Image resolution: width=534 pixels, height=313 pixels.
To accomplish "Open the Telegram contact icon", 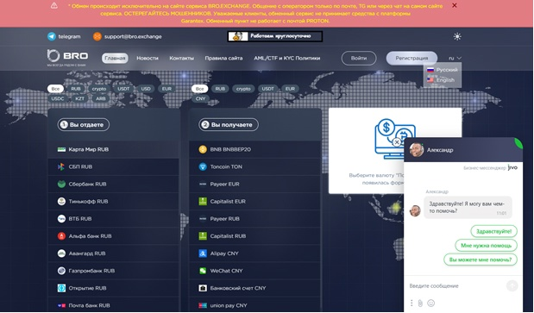I will click(x=52, y=36).
